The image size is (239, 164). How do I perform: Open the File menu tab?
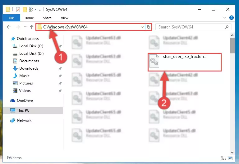(11, 18)
